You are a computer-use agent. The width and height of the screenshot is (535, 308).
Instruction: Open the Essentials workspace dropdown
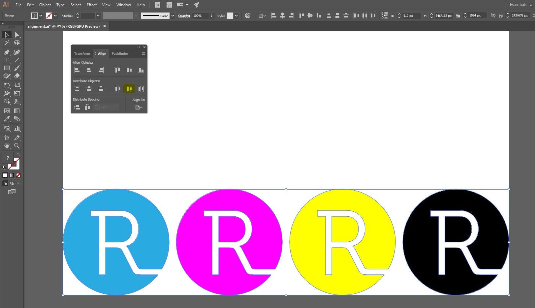[521, 5]
